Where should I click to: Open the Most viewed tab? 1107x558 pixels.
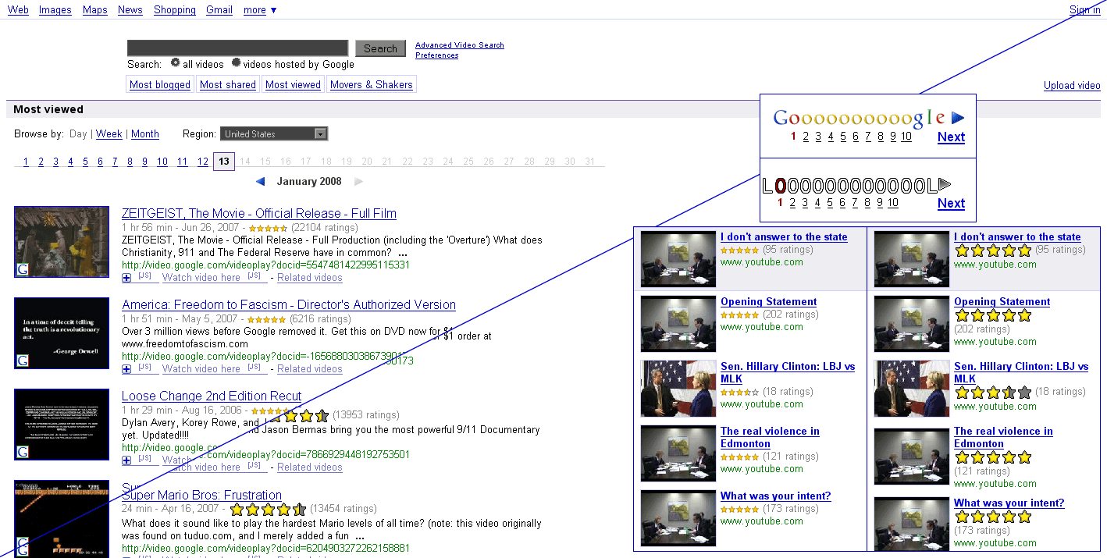[293, 84]
